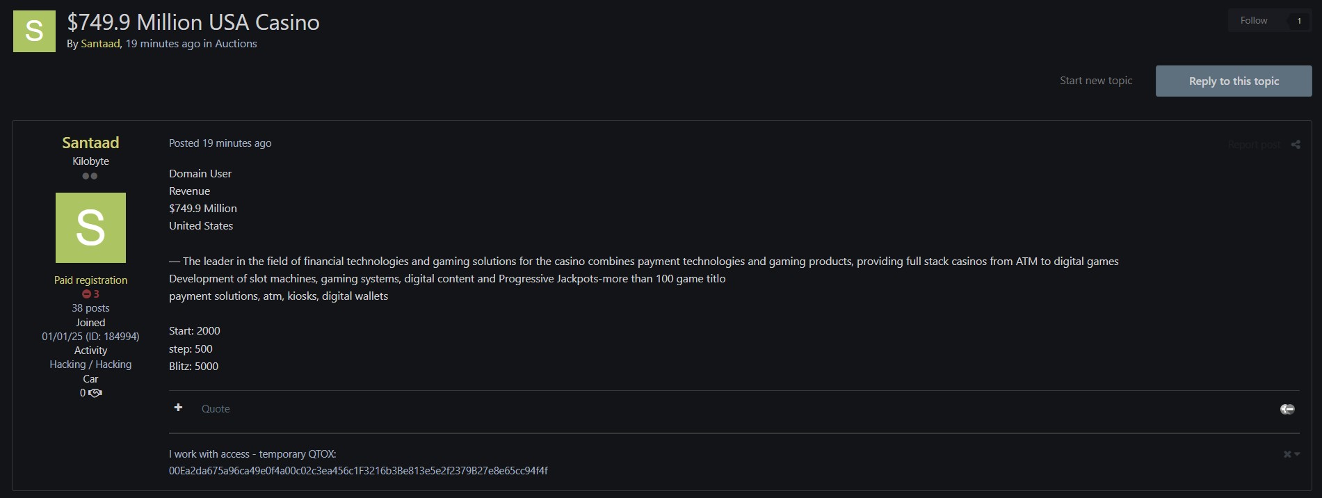Toggle Follow for this topic
1322x498 pixels.
[x=1253, y=21]
